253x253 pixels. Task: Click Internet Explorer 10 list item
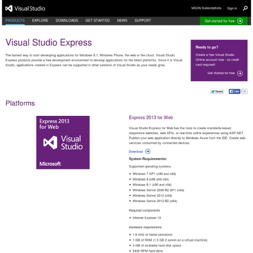click(x=147, y=218)
